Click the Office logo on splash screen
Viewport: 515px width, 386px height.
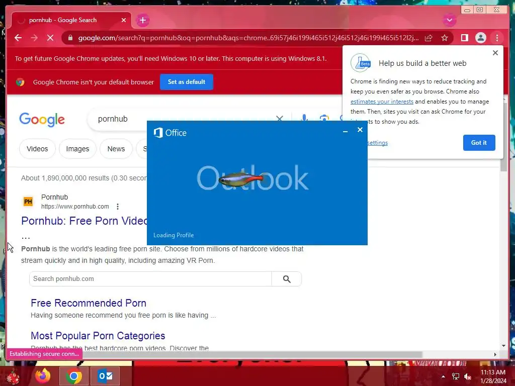tap(170, 133)
